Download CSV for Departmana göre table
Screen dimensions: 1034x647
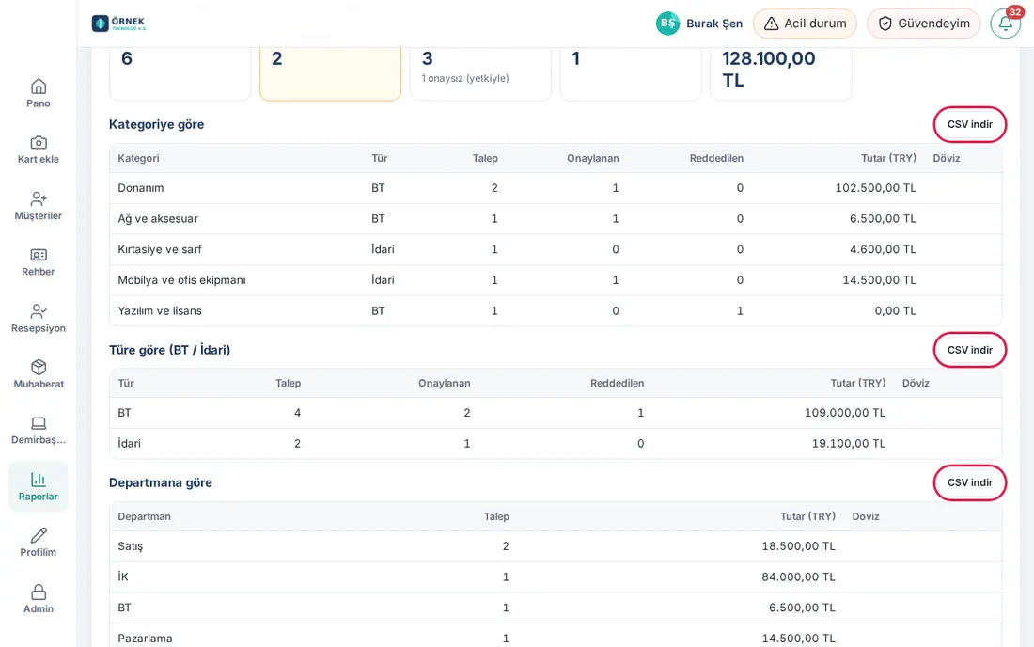click(x=969, y=482)
